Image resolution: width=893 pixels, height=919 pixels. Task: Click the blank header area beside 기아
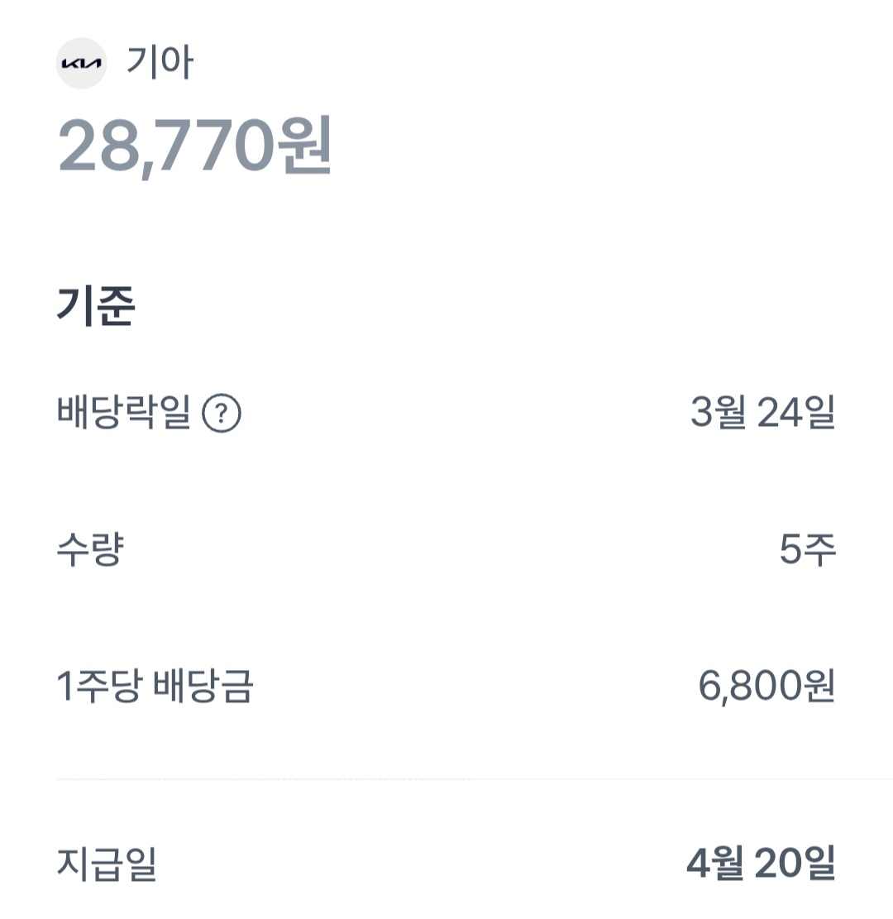pyautogui.click(x=528, y=63)
